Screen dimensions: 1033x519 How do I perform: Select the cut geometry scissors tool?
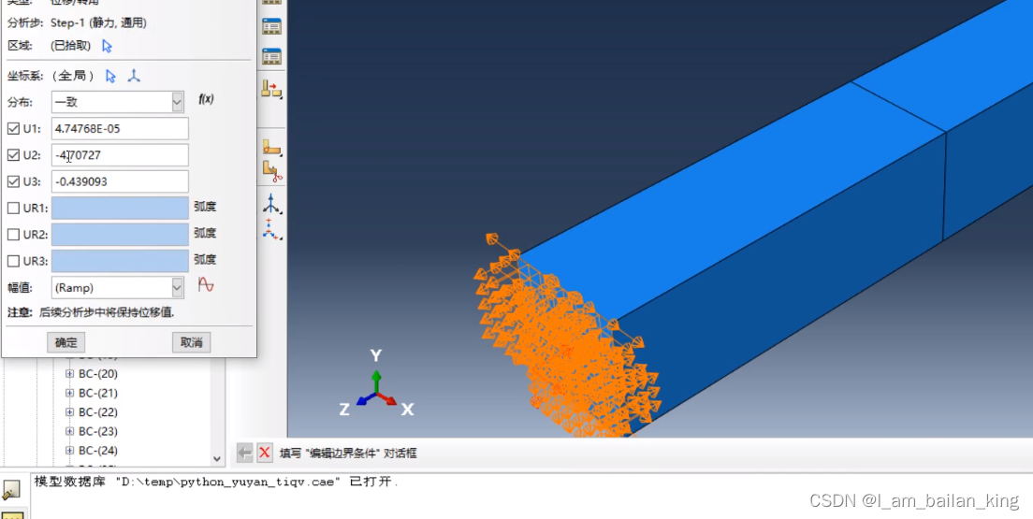click(x=272, y=172)
